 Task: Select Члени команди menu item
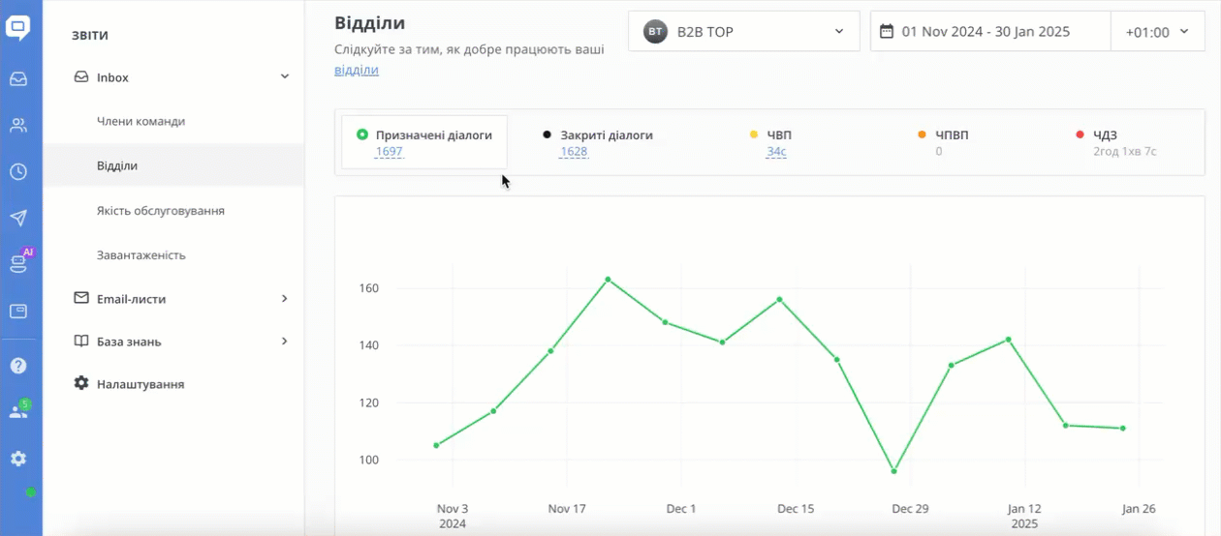[x=141, y=122]
